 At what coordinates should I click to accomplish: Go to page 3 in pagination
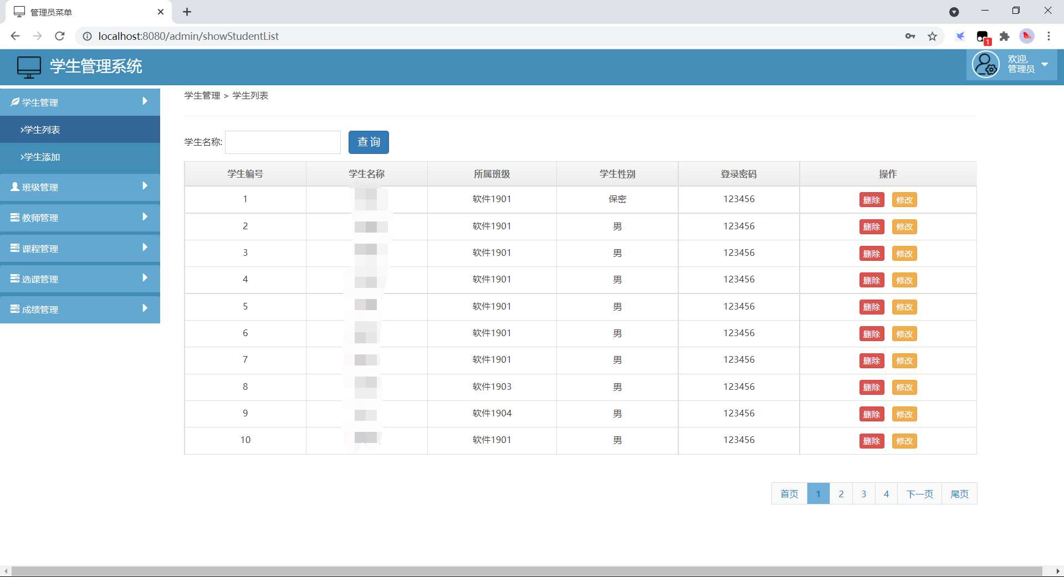(863, 494)
